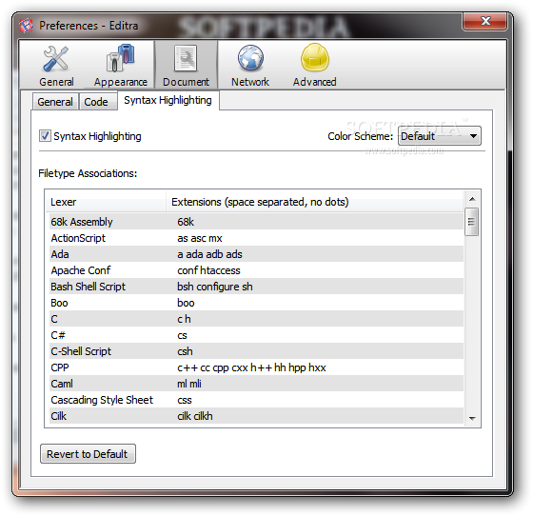Switch to the General sub-tab
The image size is (533, 516).
click(55, 102)
